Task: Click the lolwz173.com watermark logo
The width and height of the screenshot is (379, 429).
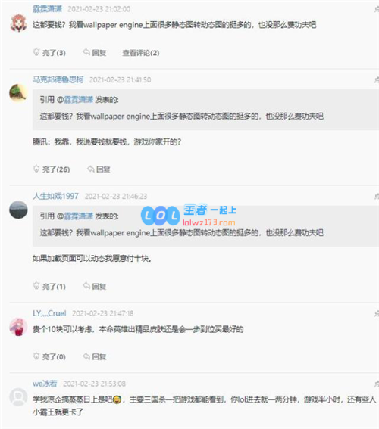Action: (189, 216)
